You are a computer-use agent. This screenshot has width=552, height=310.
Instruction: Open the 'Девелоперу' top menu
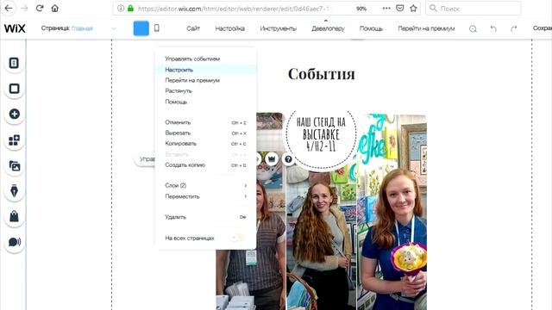328,28
